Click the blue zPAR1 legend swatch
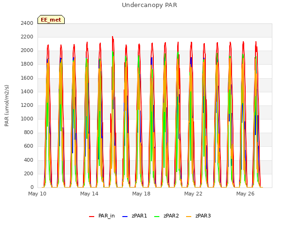Image resolution: width=300 pixels, height=225 pixels. pos(125,217)
